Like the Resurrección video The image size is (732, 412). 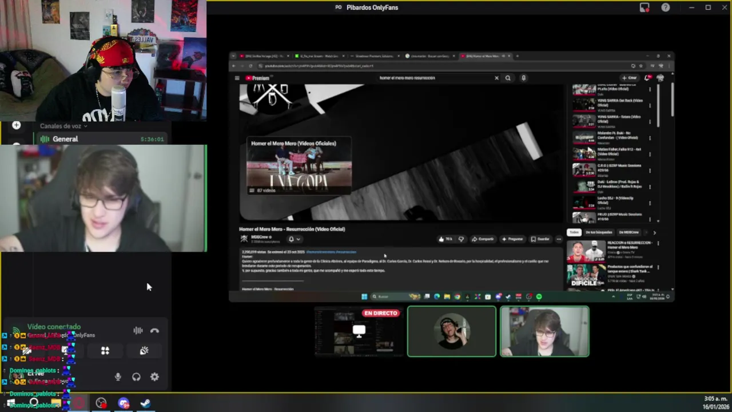pos(445,239)
